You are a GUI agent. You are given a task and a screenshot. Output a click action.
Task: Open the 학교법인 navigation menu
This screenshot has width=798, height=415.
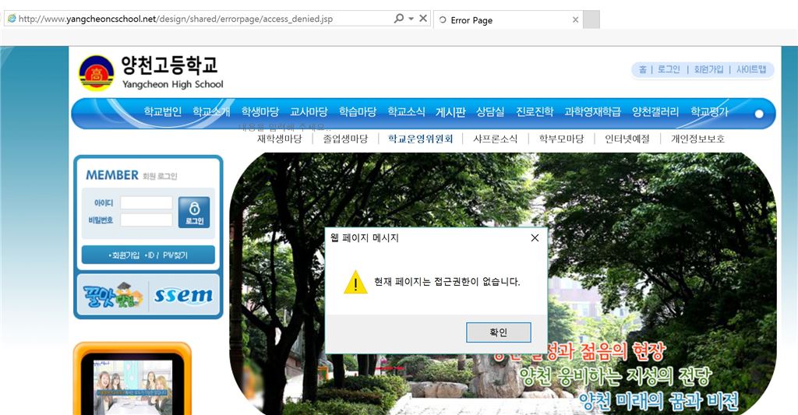pyautogui.click(x=162, y=112)
